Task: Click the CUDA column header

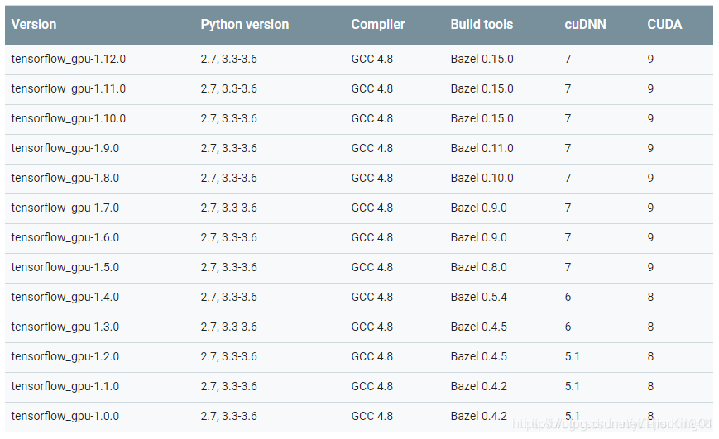Action: point(664,24)
